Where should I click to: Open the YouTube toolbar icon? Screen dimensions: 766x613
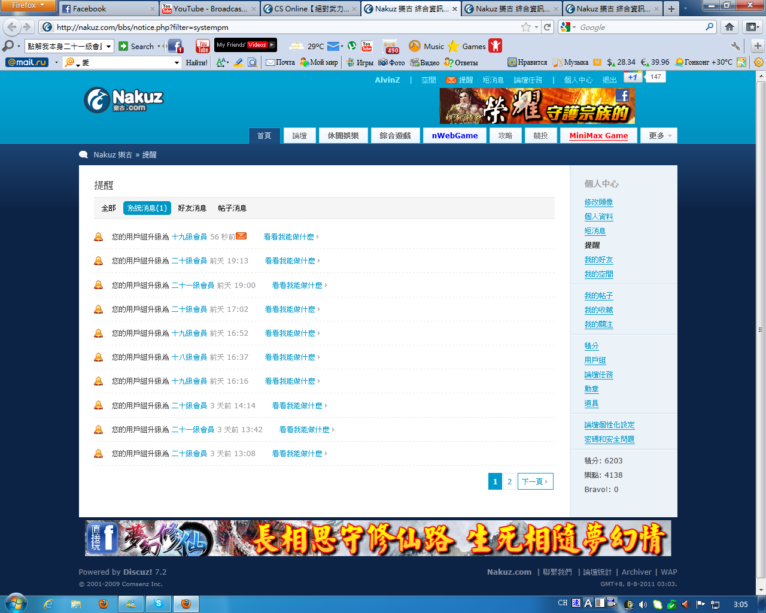point(203,46)
